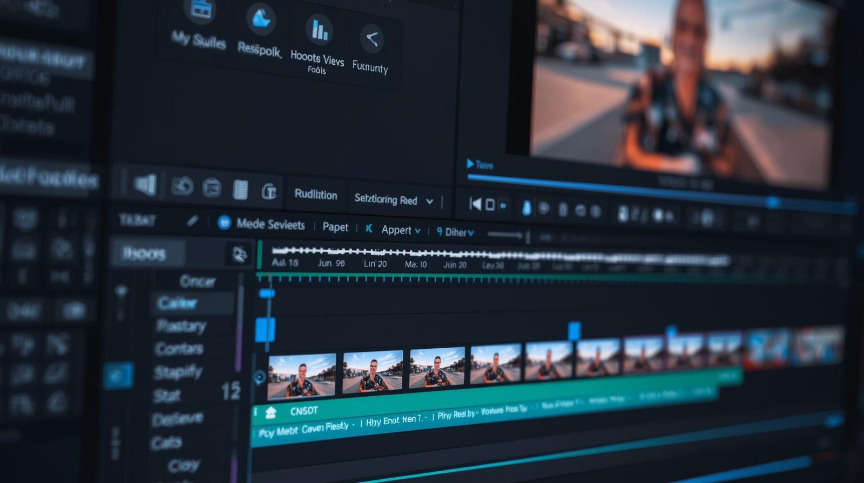Screen dimensions: 864x483
Task: Click the circular undo arrow icon
Action: click(x=183, y=187)
